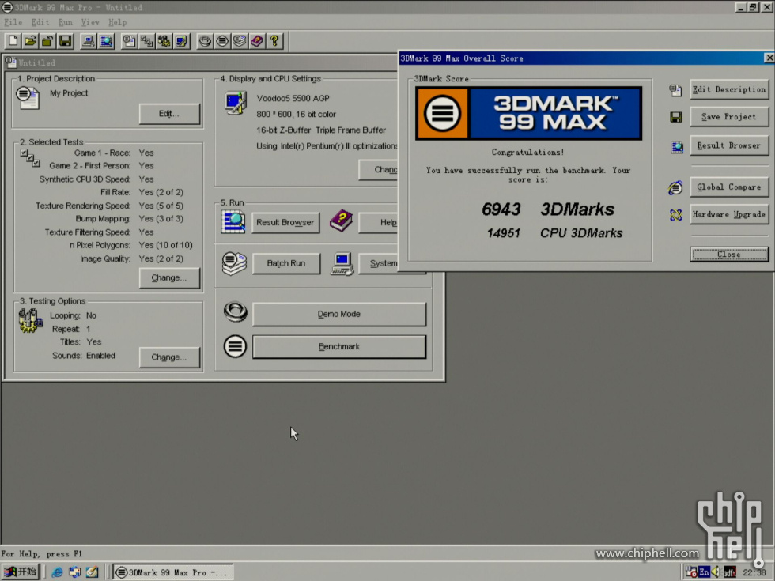Launch Demo Mode
775x581 pixels.
pos(339,315)
